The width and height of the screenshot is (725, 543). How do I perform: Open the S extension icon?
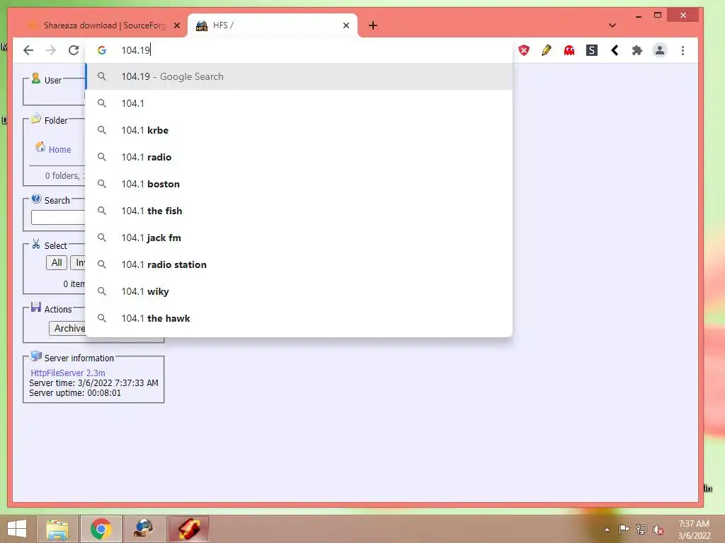tap(592, 50)
